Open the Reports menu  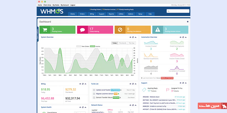[x=111, y=14]
